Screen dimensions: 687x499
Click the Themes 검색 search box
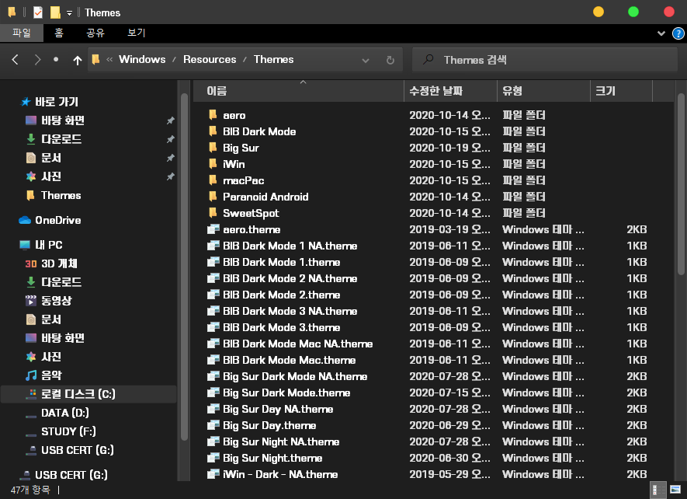pyautogui.click(x=545, y=60)
